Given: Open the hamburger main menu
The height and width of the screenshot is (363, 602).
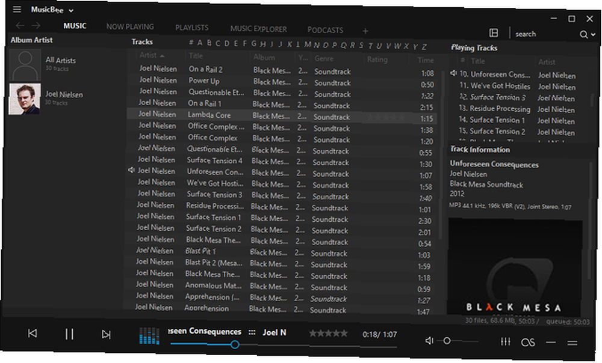Looking at the screenshot, I should point(17,8).
